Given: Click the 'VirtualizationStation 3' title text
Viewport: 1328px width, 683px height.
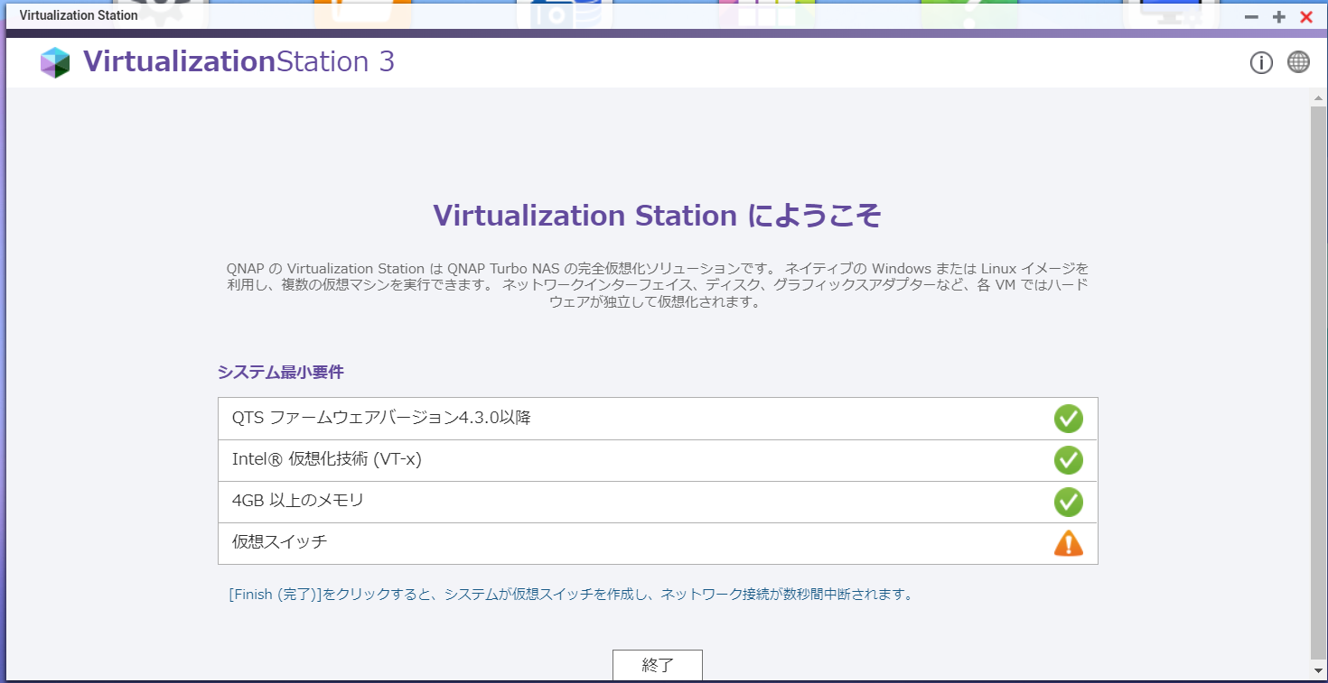Looking at the screenshot, I should point(238,61).
